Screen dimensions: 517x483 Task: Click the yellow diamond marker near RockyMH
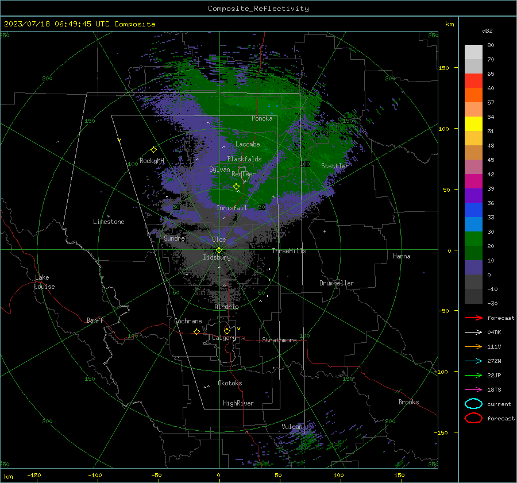[x=153, y=150]
